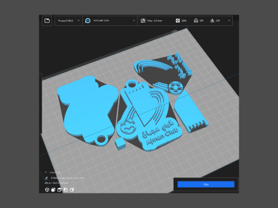Collapse the Object list panel
This screenshot has width=278, height=208.
click(x=46, y=172)
